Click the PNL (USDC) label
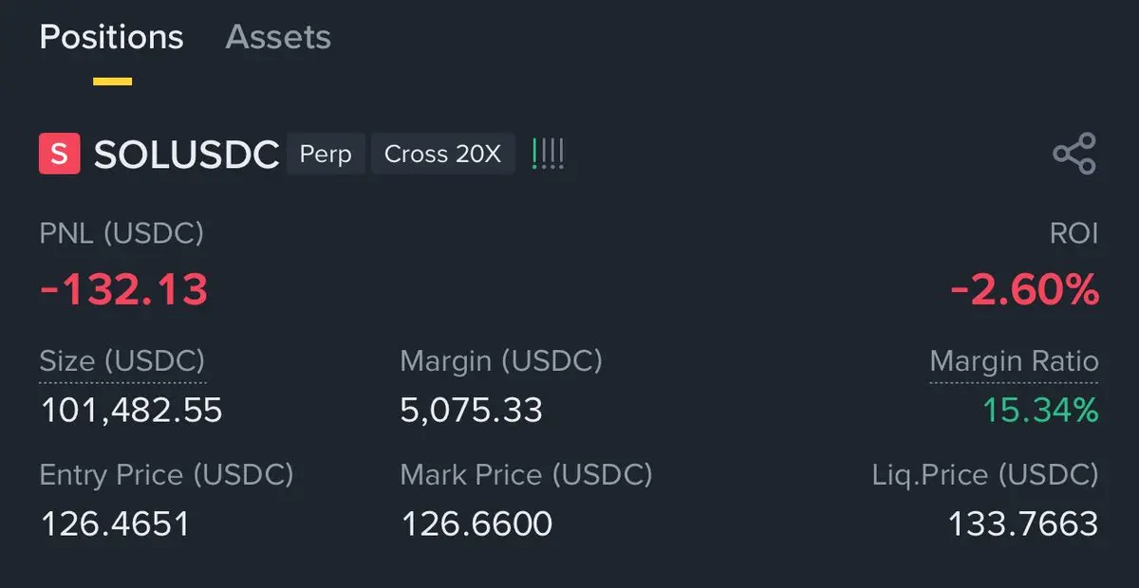Viewport: 1139px width, 588px height. (x=121, y=233)
